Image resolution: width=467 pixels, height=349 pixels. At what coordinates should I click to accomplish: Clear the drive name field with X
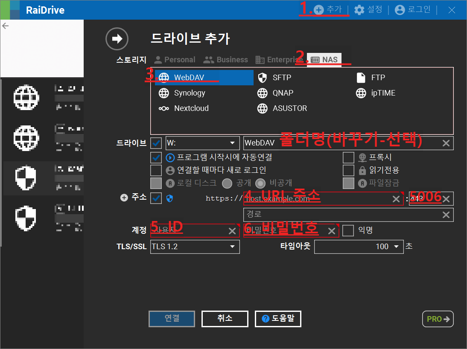[446, 143]
